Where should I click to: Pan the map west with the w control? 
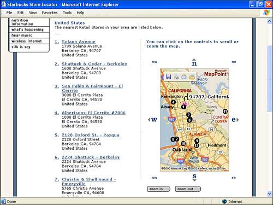(x=152, y=120)
